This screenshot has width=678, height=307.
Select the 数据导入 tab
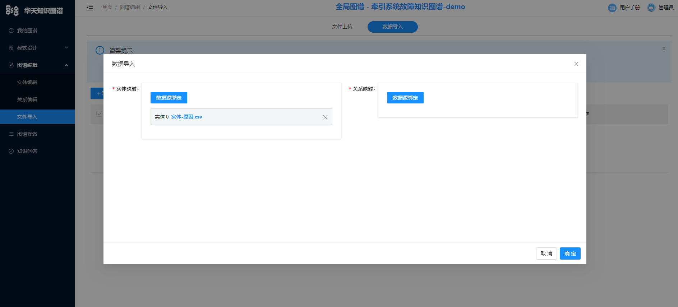point(392,27)
